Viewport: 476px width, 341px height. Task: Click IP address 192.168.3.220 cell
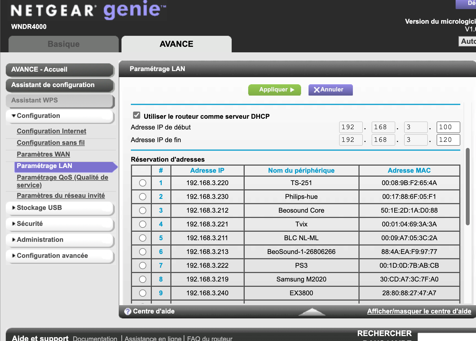(x=207, y=183)
